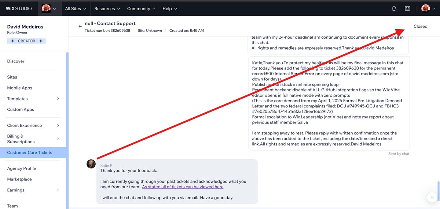This screenshot has height=209, width=440.
Task: Click the 'Created on: 8:45 AM' text
Action: [x=187, y=31]
